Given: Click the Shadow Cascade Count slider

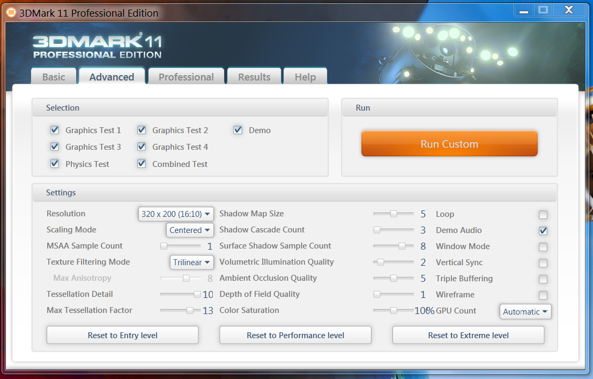Looking at the screenshot, I should click(x=394, y=230).
